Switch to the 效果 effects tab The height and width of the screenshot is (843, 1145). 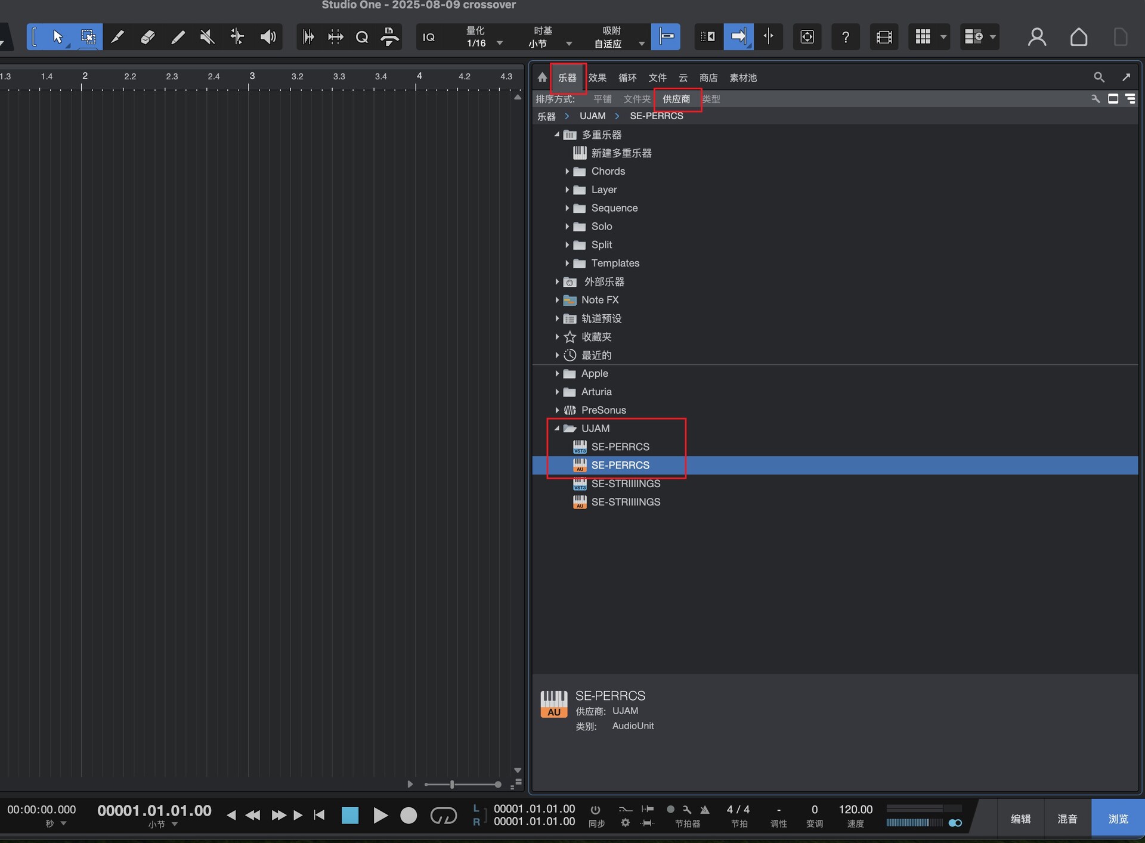pyautogui.click(x=597, y=78)
